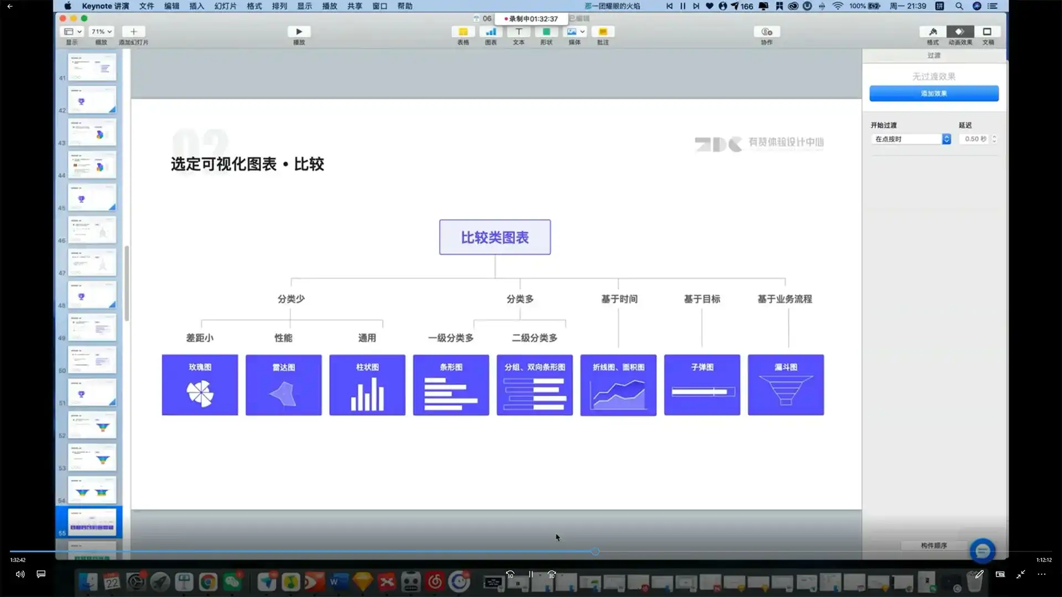Insert a text box via the 文本 icon
Image resolution: width=1062 pixels, height=597 pixels.
click(518, 32)
